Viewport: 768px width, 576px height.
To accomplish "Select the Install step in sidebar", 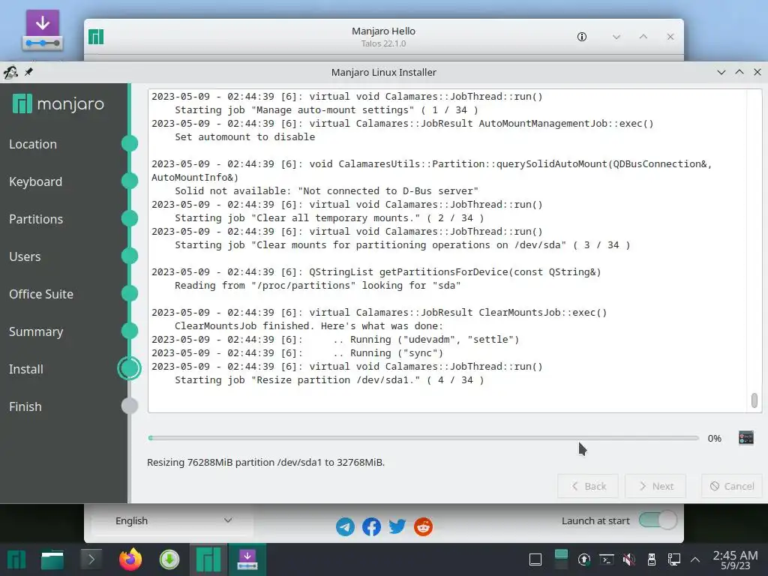I will pos(26,369).
